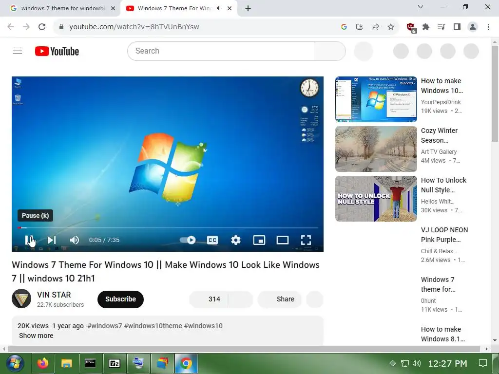
Task: Open Cozy Winter Season video thumbnail
Action: (x=376, y=149)
